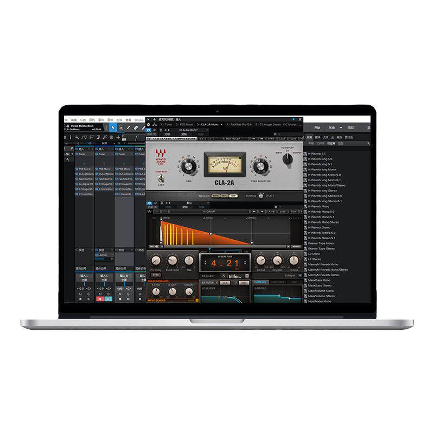Viewport: 434px width, 434px height.
Task: Toggle H-Reverb plugin power button
Action: coord(149,203)
